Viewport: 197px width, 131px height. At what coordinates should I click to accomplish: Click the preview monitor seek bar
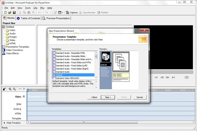click(x=172, y=72)
